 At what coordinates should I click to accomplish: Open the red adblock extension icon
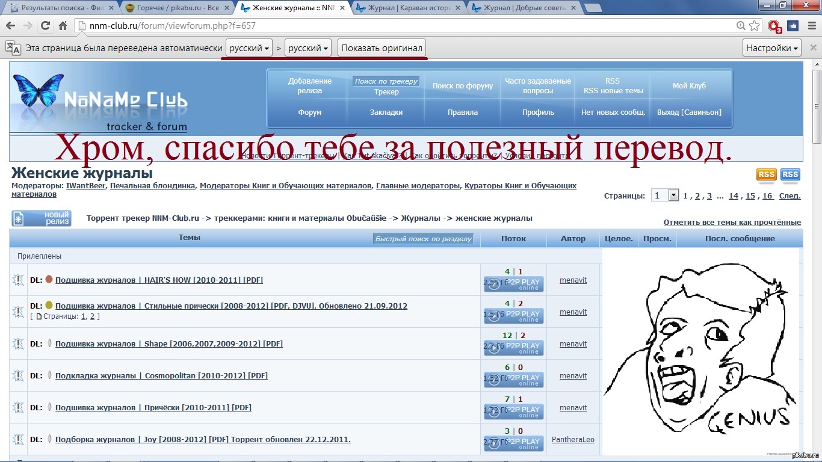pos(774,26)
